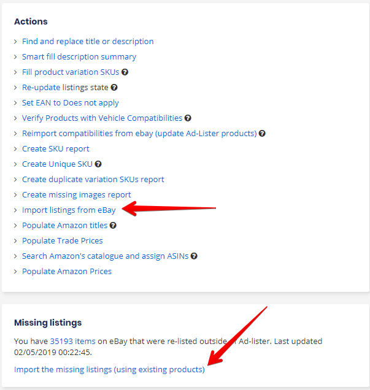370x390 pixels.
Task: Open Smart fill description summary
Action: pyautogui.click(x=79, y=57)
